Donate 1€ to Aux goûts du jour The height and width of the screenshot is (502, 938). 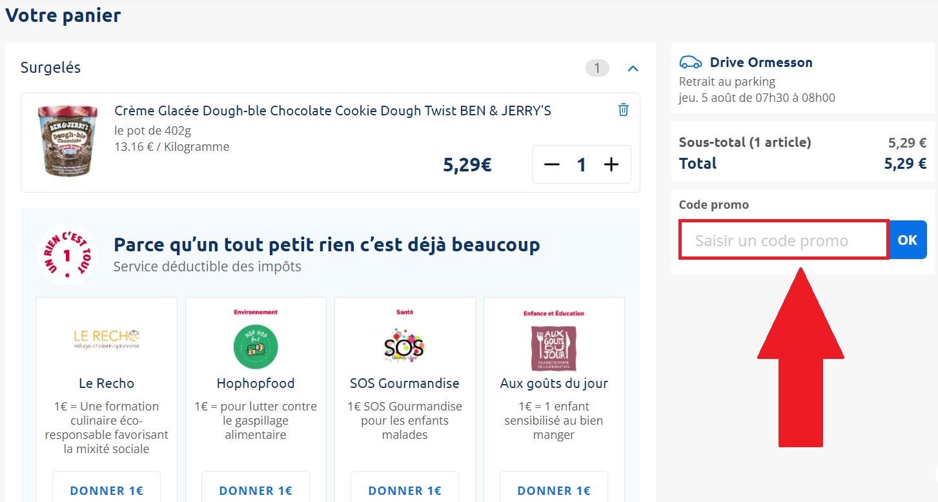coord(554,490)
